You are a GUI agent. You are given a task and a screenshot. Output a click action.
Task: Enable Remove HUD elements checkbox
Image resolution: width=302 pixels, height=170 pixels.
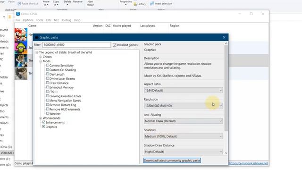coord(47,109)
